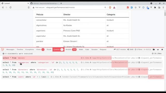This screenshot has width=166, height=93.
Task: Open a new browser tab
Action: (x=61, y=3)
